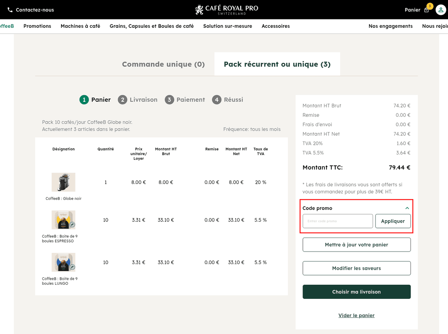Switch to the Commande unique (0) tab
The height and width of the screenshot is (334, 448).
tap(163, 64)
